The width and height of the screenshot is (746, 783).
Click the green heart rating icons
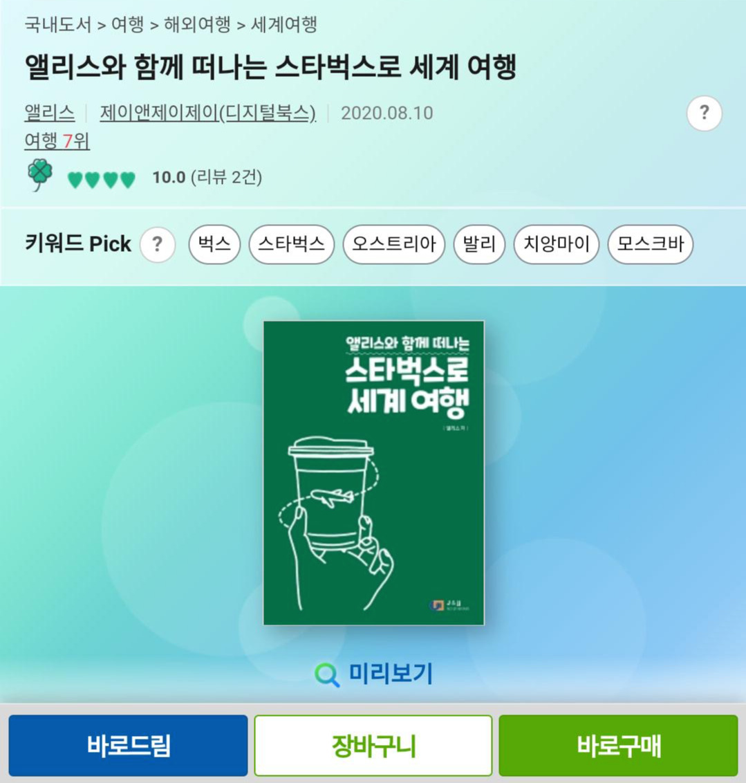coord(102,179)
